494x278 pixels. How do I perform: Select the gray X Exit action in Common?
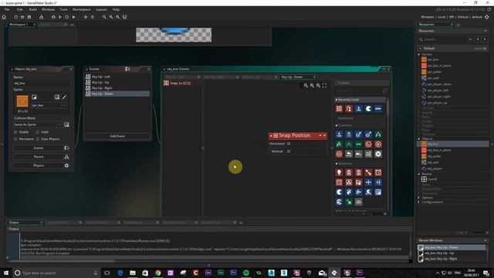(x=378, y=154)
